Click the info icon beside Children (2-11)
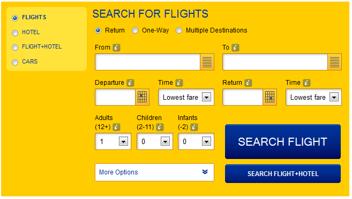The height and width of the screenshot is (199, 352). point(160,127)
